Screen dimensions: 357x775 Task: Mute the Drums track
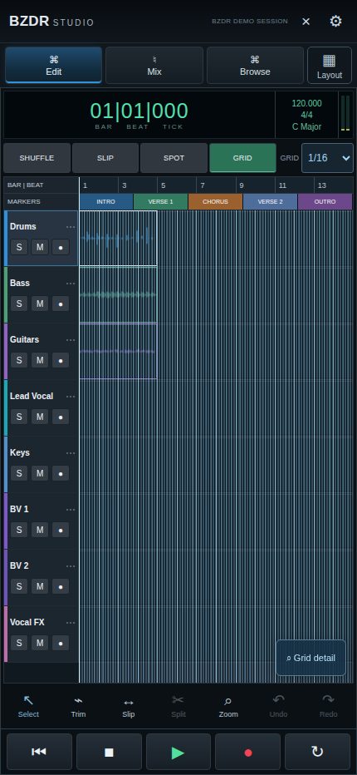click(x=40, y=247)
